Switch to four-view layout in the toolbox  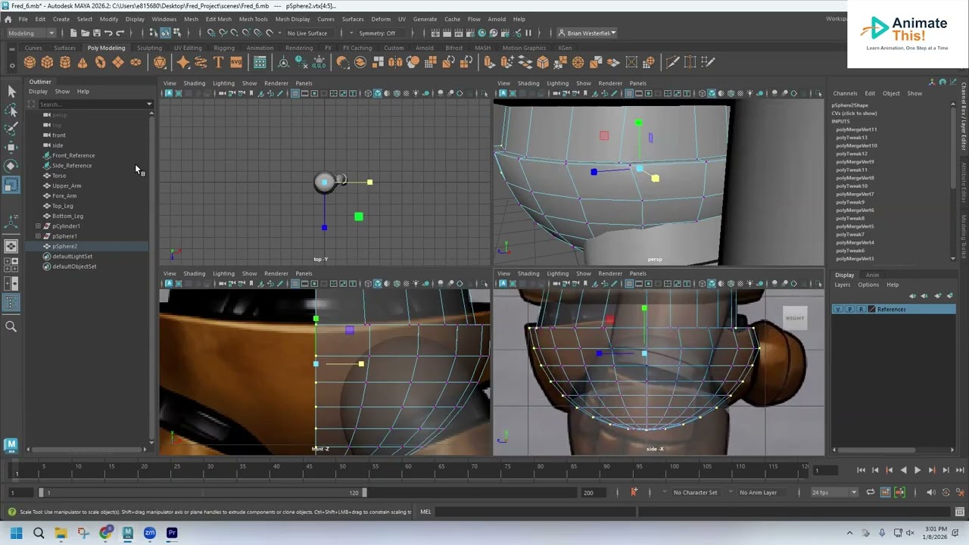pyautogui.click(x=11, y=264)
